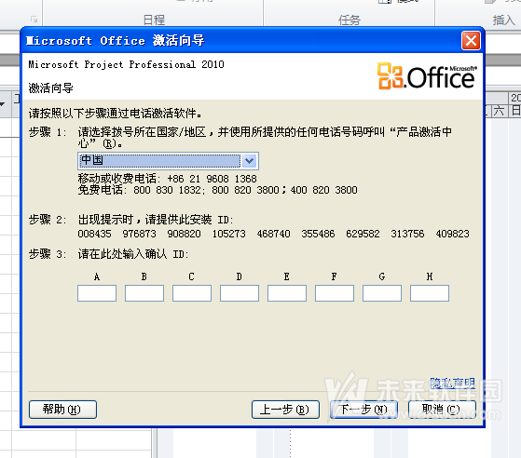Click confirmation ID input field E
Viewport: 521px width, 458px height.
[x=287, y=293]
